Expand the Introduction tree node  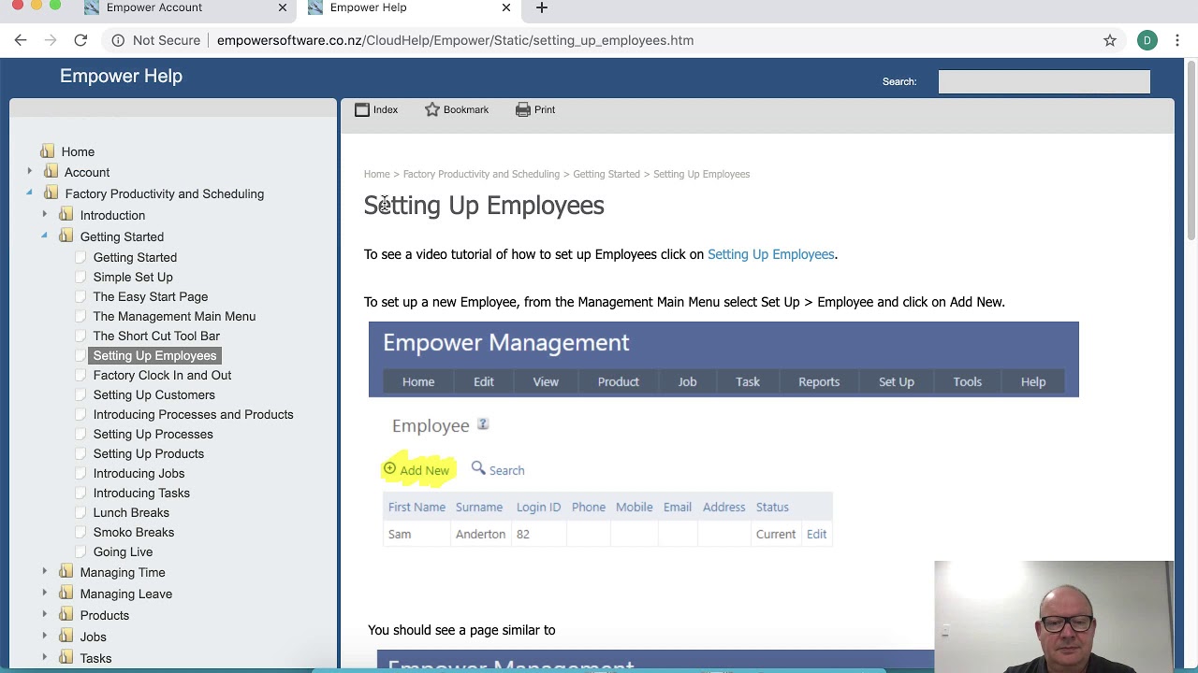[44, 215]
